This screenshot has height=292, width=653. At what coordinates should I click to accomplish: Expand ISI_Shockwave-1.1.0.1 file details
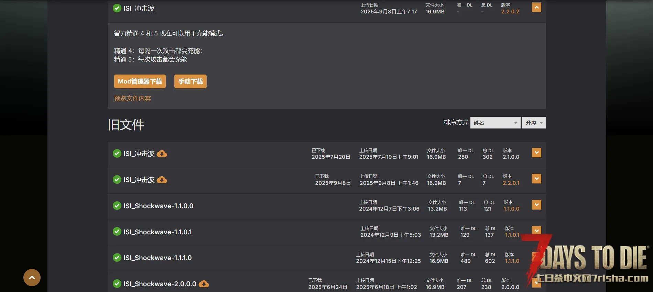[x=536, y=230]
